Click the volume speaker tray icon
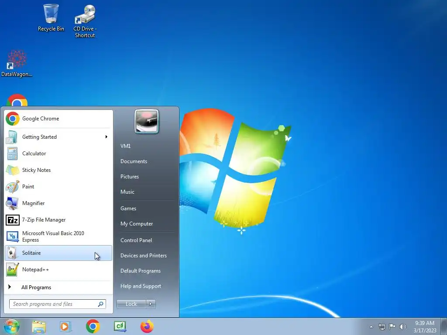 pyautogui.click(x=403, y=327)
